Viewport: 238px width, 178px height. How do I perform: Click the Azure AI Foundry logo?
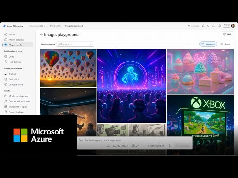tap(5, 26)
